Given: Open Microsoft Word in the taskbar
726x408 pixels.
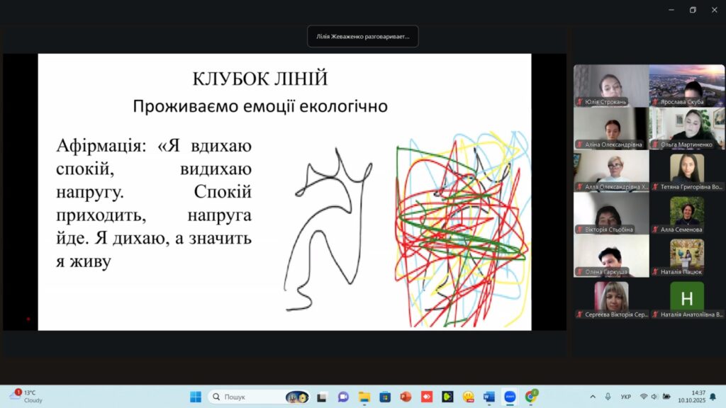Looking at the screenshot, I should [x=488, y=397].
